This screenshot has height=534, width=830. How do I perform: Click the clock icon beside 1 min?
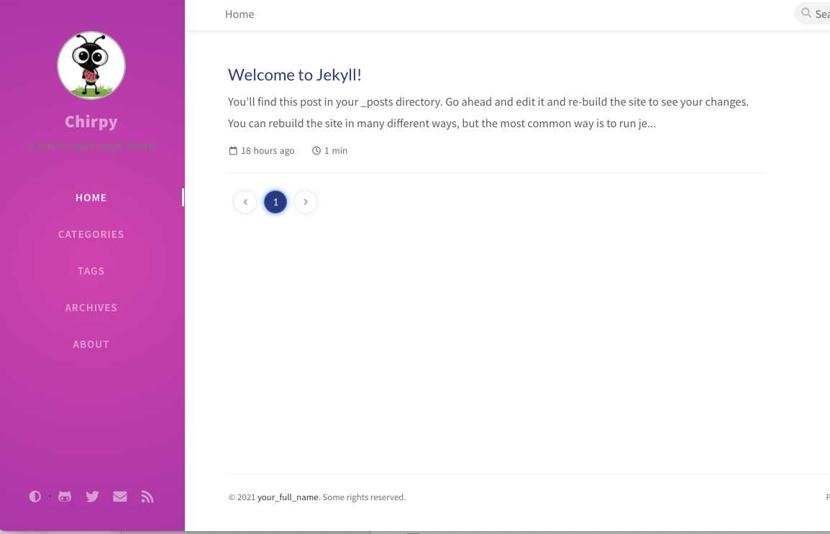(316, 151)
